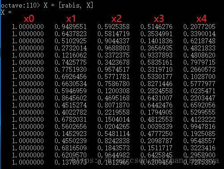This screenshot has height=169, width=224.
Task: Click the value 0.8242838
Action: [x=114, y=141]
